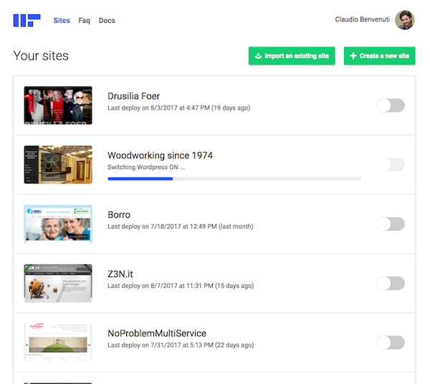Open the Sites tab

[62, 21]
